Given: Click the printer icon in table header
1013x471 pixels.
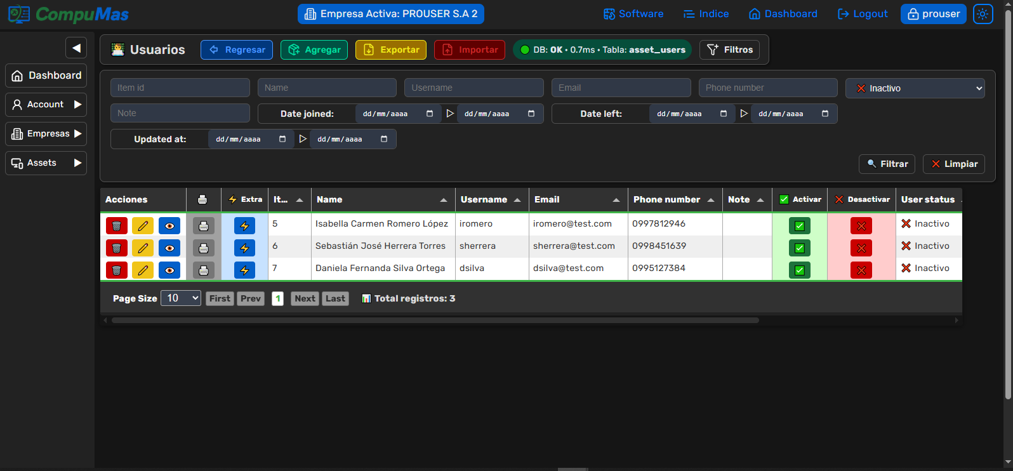Looking at the screenshot, I should [202, 199].
